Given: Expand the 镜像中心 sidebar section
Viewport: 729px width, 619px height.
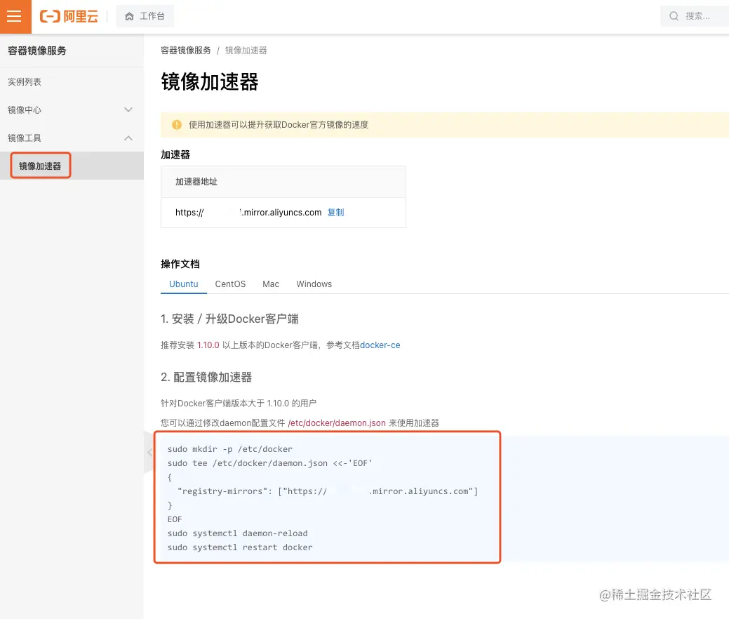Looking at the screenshot, I should click(72, 109).
